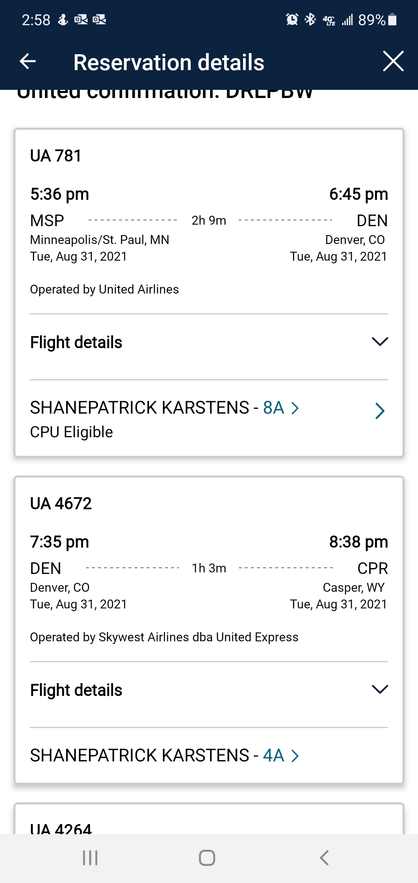Open passenger details chevron for UA 781
Image resolution: width=418 pixels, height=883 pixels.
[380, 411]
